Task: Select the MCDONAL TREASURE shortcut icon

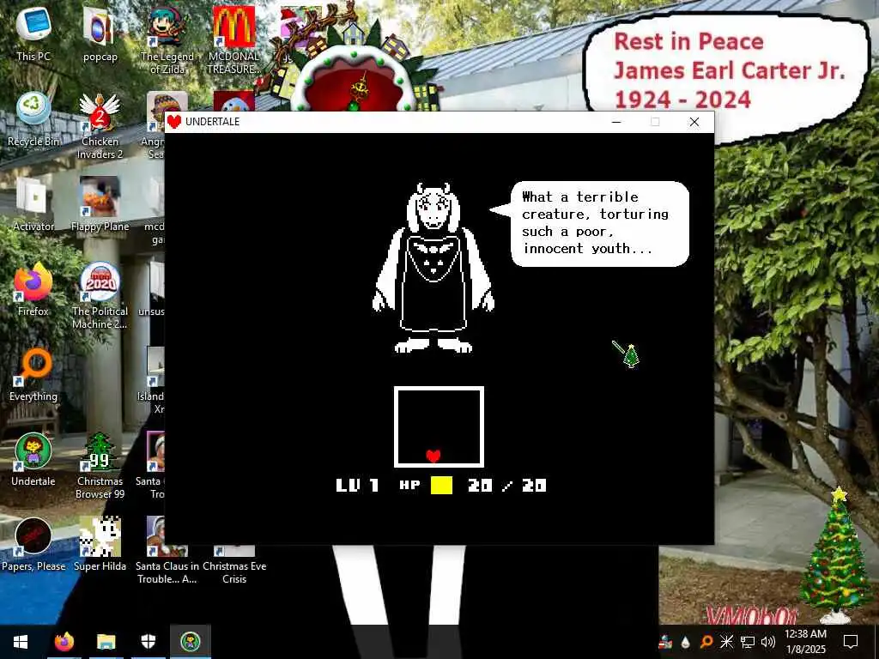Action: pyautogui.click(x=234, y=39)
